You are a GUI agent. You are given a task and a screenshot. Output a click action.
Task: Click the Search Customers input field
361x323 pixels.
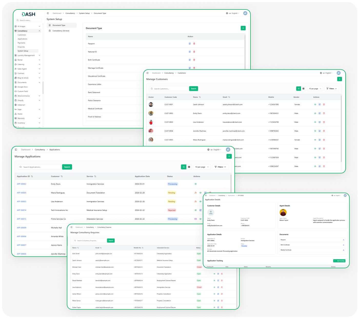point(169,89)
